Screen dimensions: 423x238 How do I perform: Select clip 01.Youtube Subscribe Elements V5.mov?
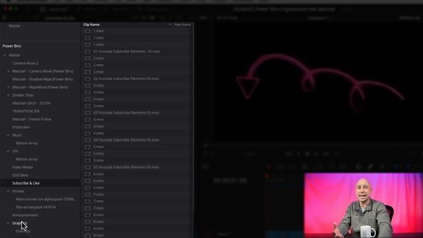(127, 52)
